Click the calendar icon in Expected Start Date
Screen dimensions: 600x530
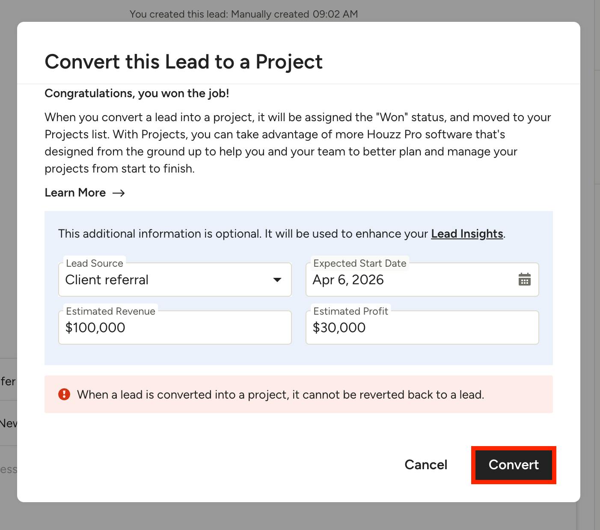524,280
